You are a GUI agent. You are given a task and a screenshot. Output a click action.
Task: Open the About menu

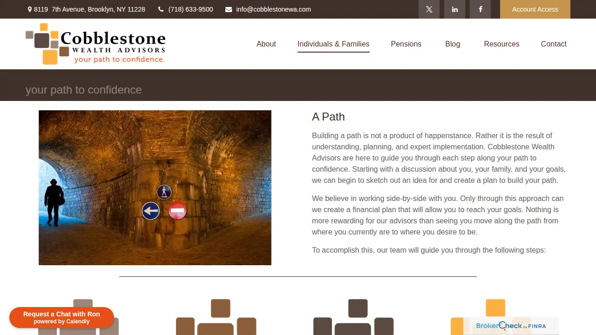(x=266, y=44)
